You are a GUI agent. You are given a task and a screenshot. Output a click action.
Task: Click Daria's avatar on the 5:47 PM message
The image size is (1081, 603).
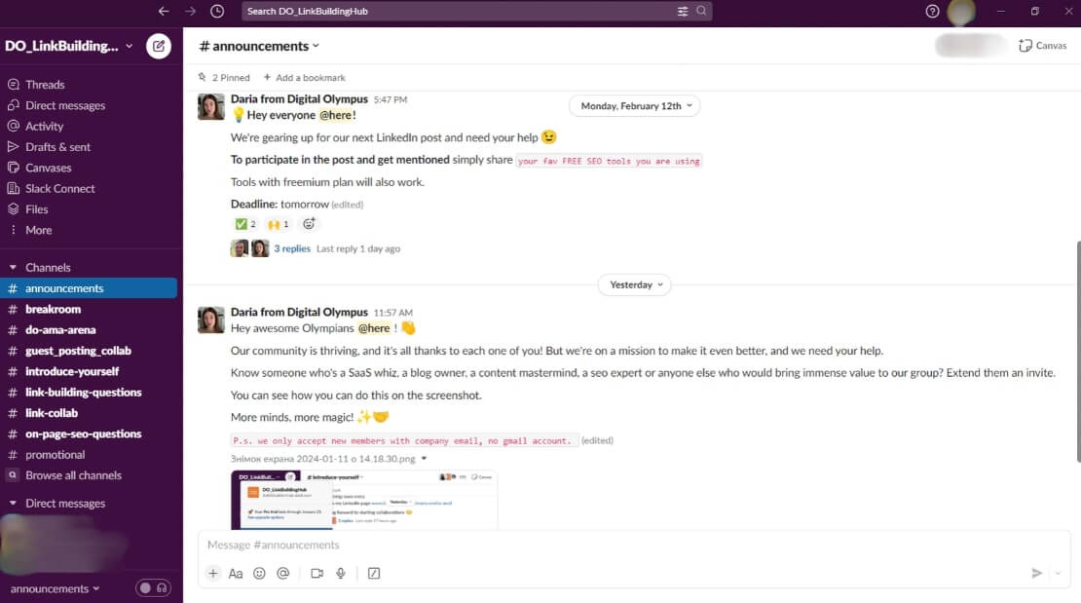click(x=211, y=107)
